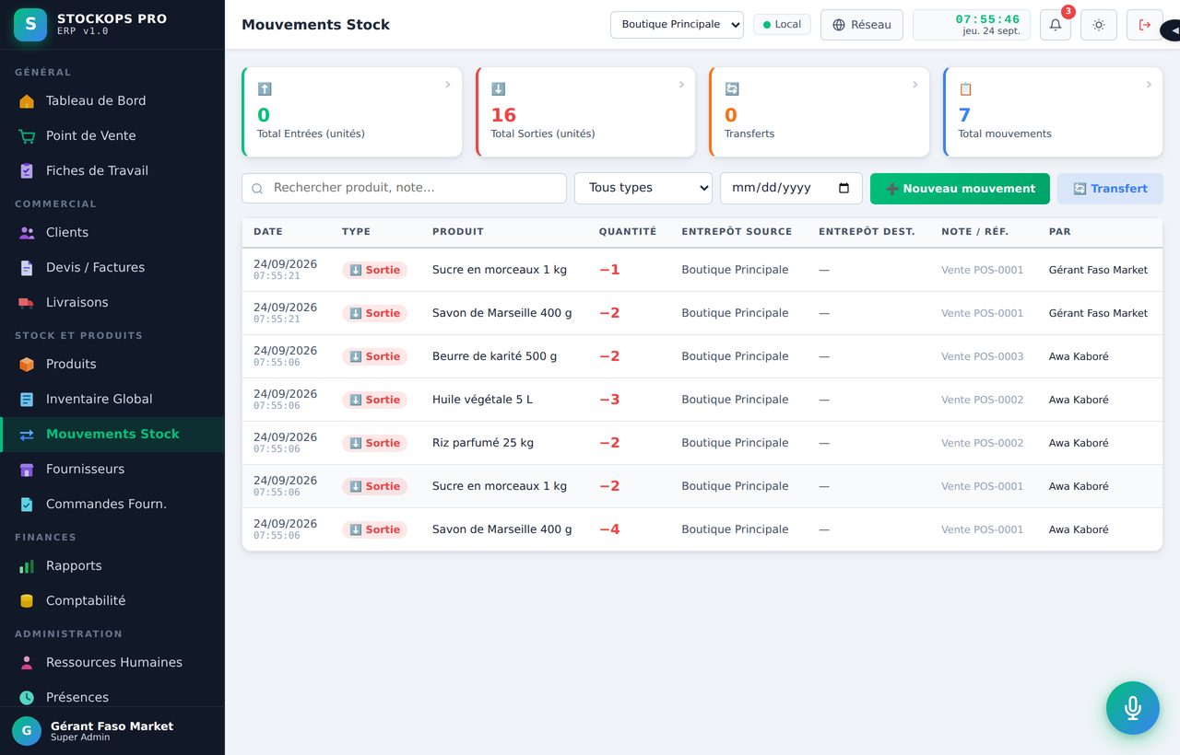Click the Produits box icon
Screen dimensions: 1180x755
tap(27, 365)
